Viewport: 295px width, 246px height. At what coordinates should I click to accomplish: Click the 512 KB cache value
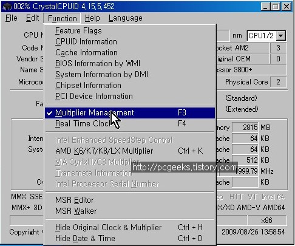(x=245, y=160)
